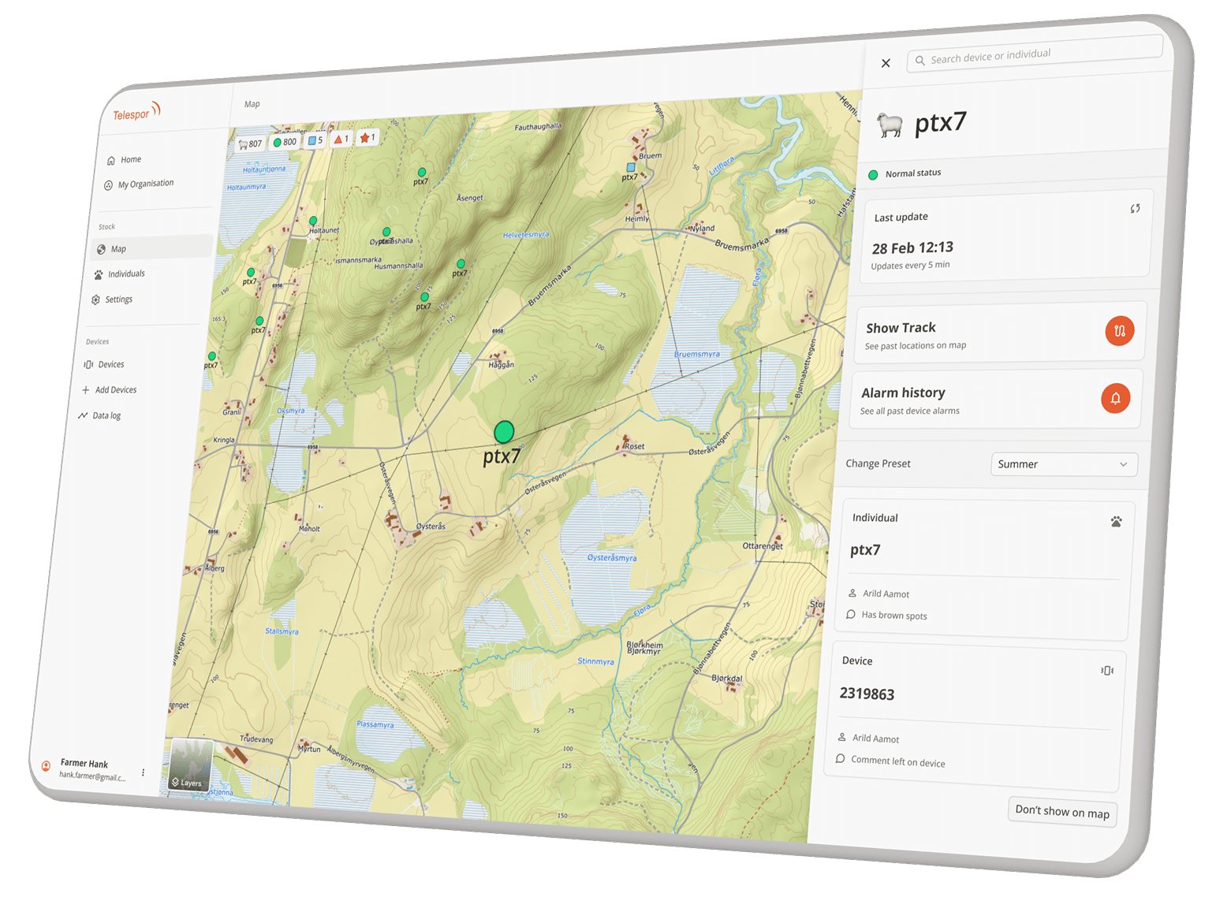Open Show Track past locations

[999, 334]
